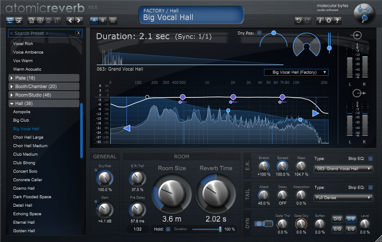Load the previous preset with the left arrow
Viewport: 382px width, 242px height.
(70, 20)
